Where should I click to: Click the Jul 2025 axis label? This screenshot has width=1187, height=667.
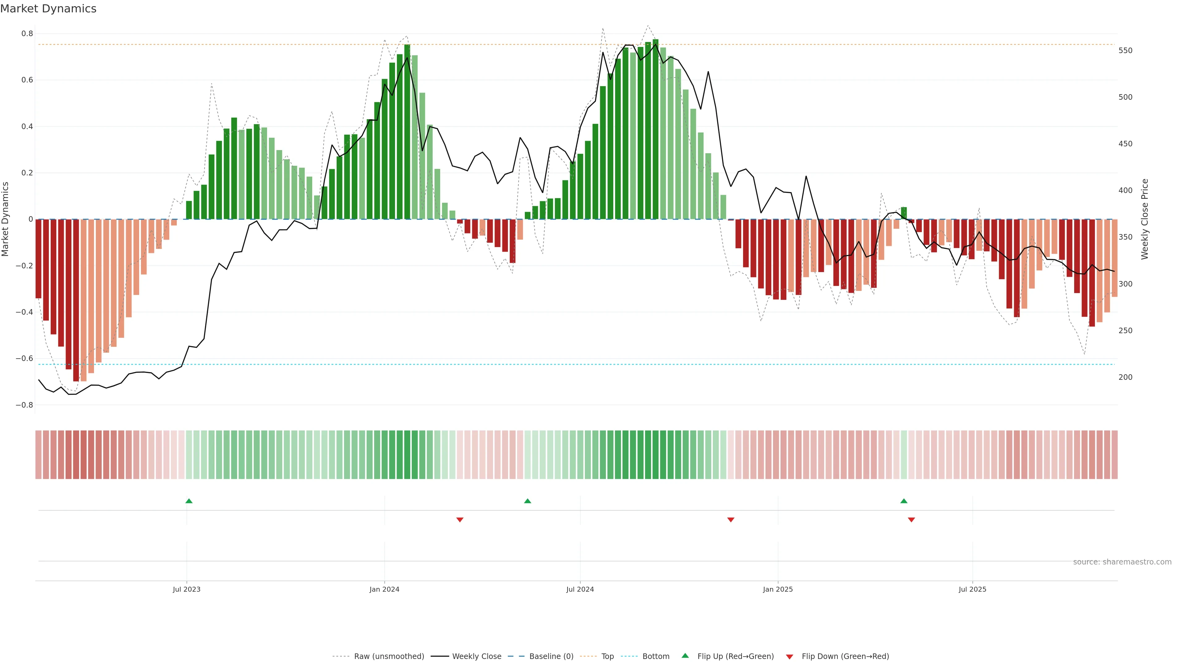pos(972,589)
